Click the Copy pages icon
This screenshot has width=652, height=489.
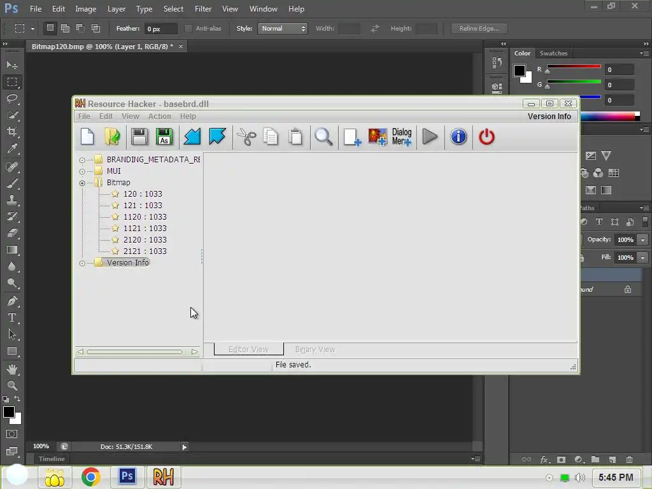271,137
